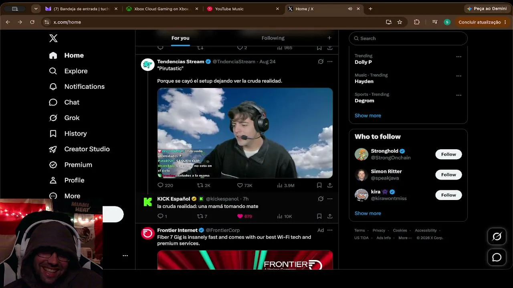The width and height of the screenshot is (513, 288).
Task: Open more options for the Hayden trend
Action: tap(459, 76)
